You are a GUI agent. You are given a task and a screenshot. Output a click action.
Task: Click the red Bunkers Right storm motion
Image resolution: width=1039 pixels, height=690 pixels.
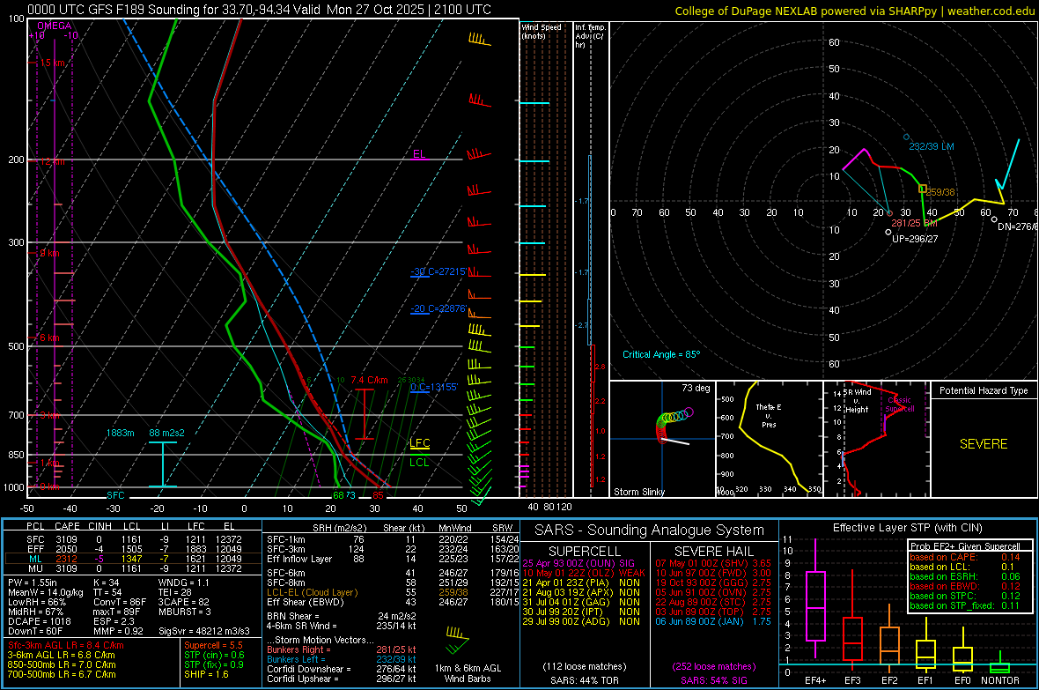(x=342, y=649)
